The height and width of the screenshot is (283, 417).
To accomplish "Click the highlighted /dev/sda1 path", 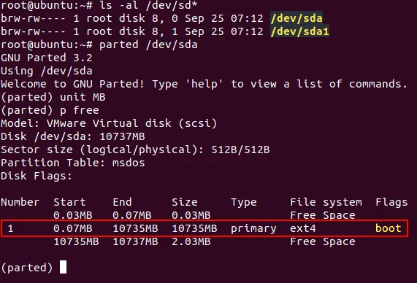I will (299, 31).
